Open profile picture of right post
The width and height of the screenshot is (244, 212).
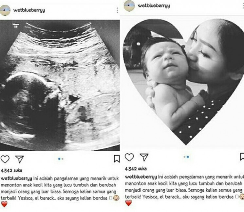click(129, 6)
